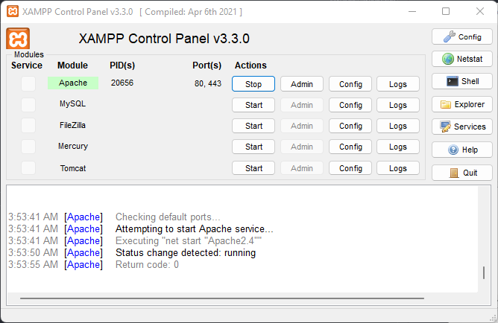Toggle the MySQL service checkbox
The height and width of the screenshot is (323, 498).
pyautogui.click(x=28, y=105)
